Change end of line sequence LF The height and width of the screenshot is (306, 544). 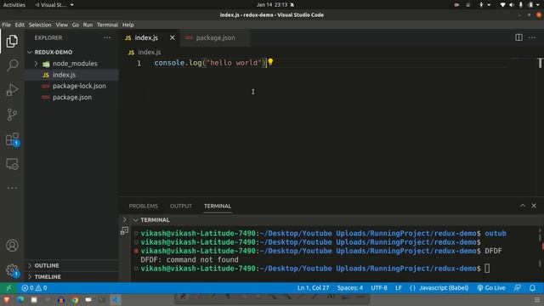click(x=399, y=287)
